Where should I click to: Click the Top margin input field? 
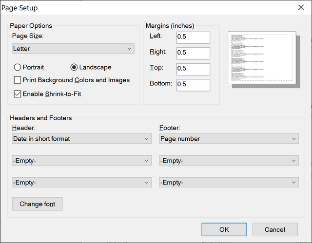[x=193, y=69]
